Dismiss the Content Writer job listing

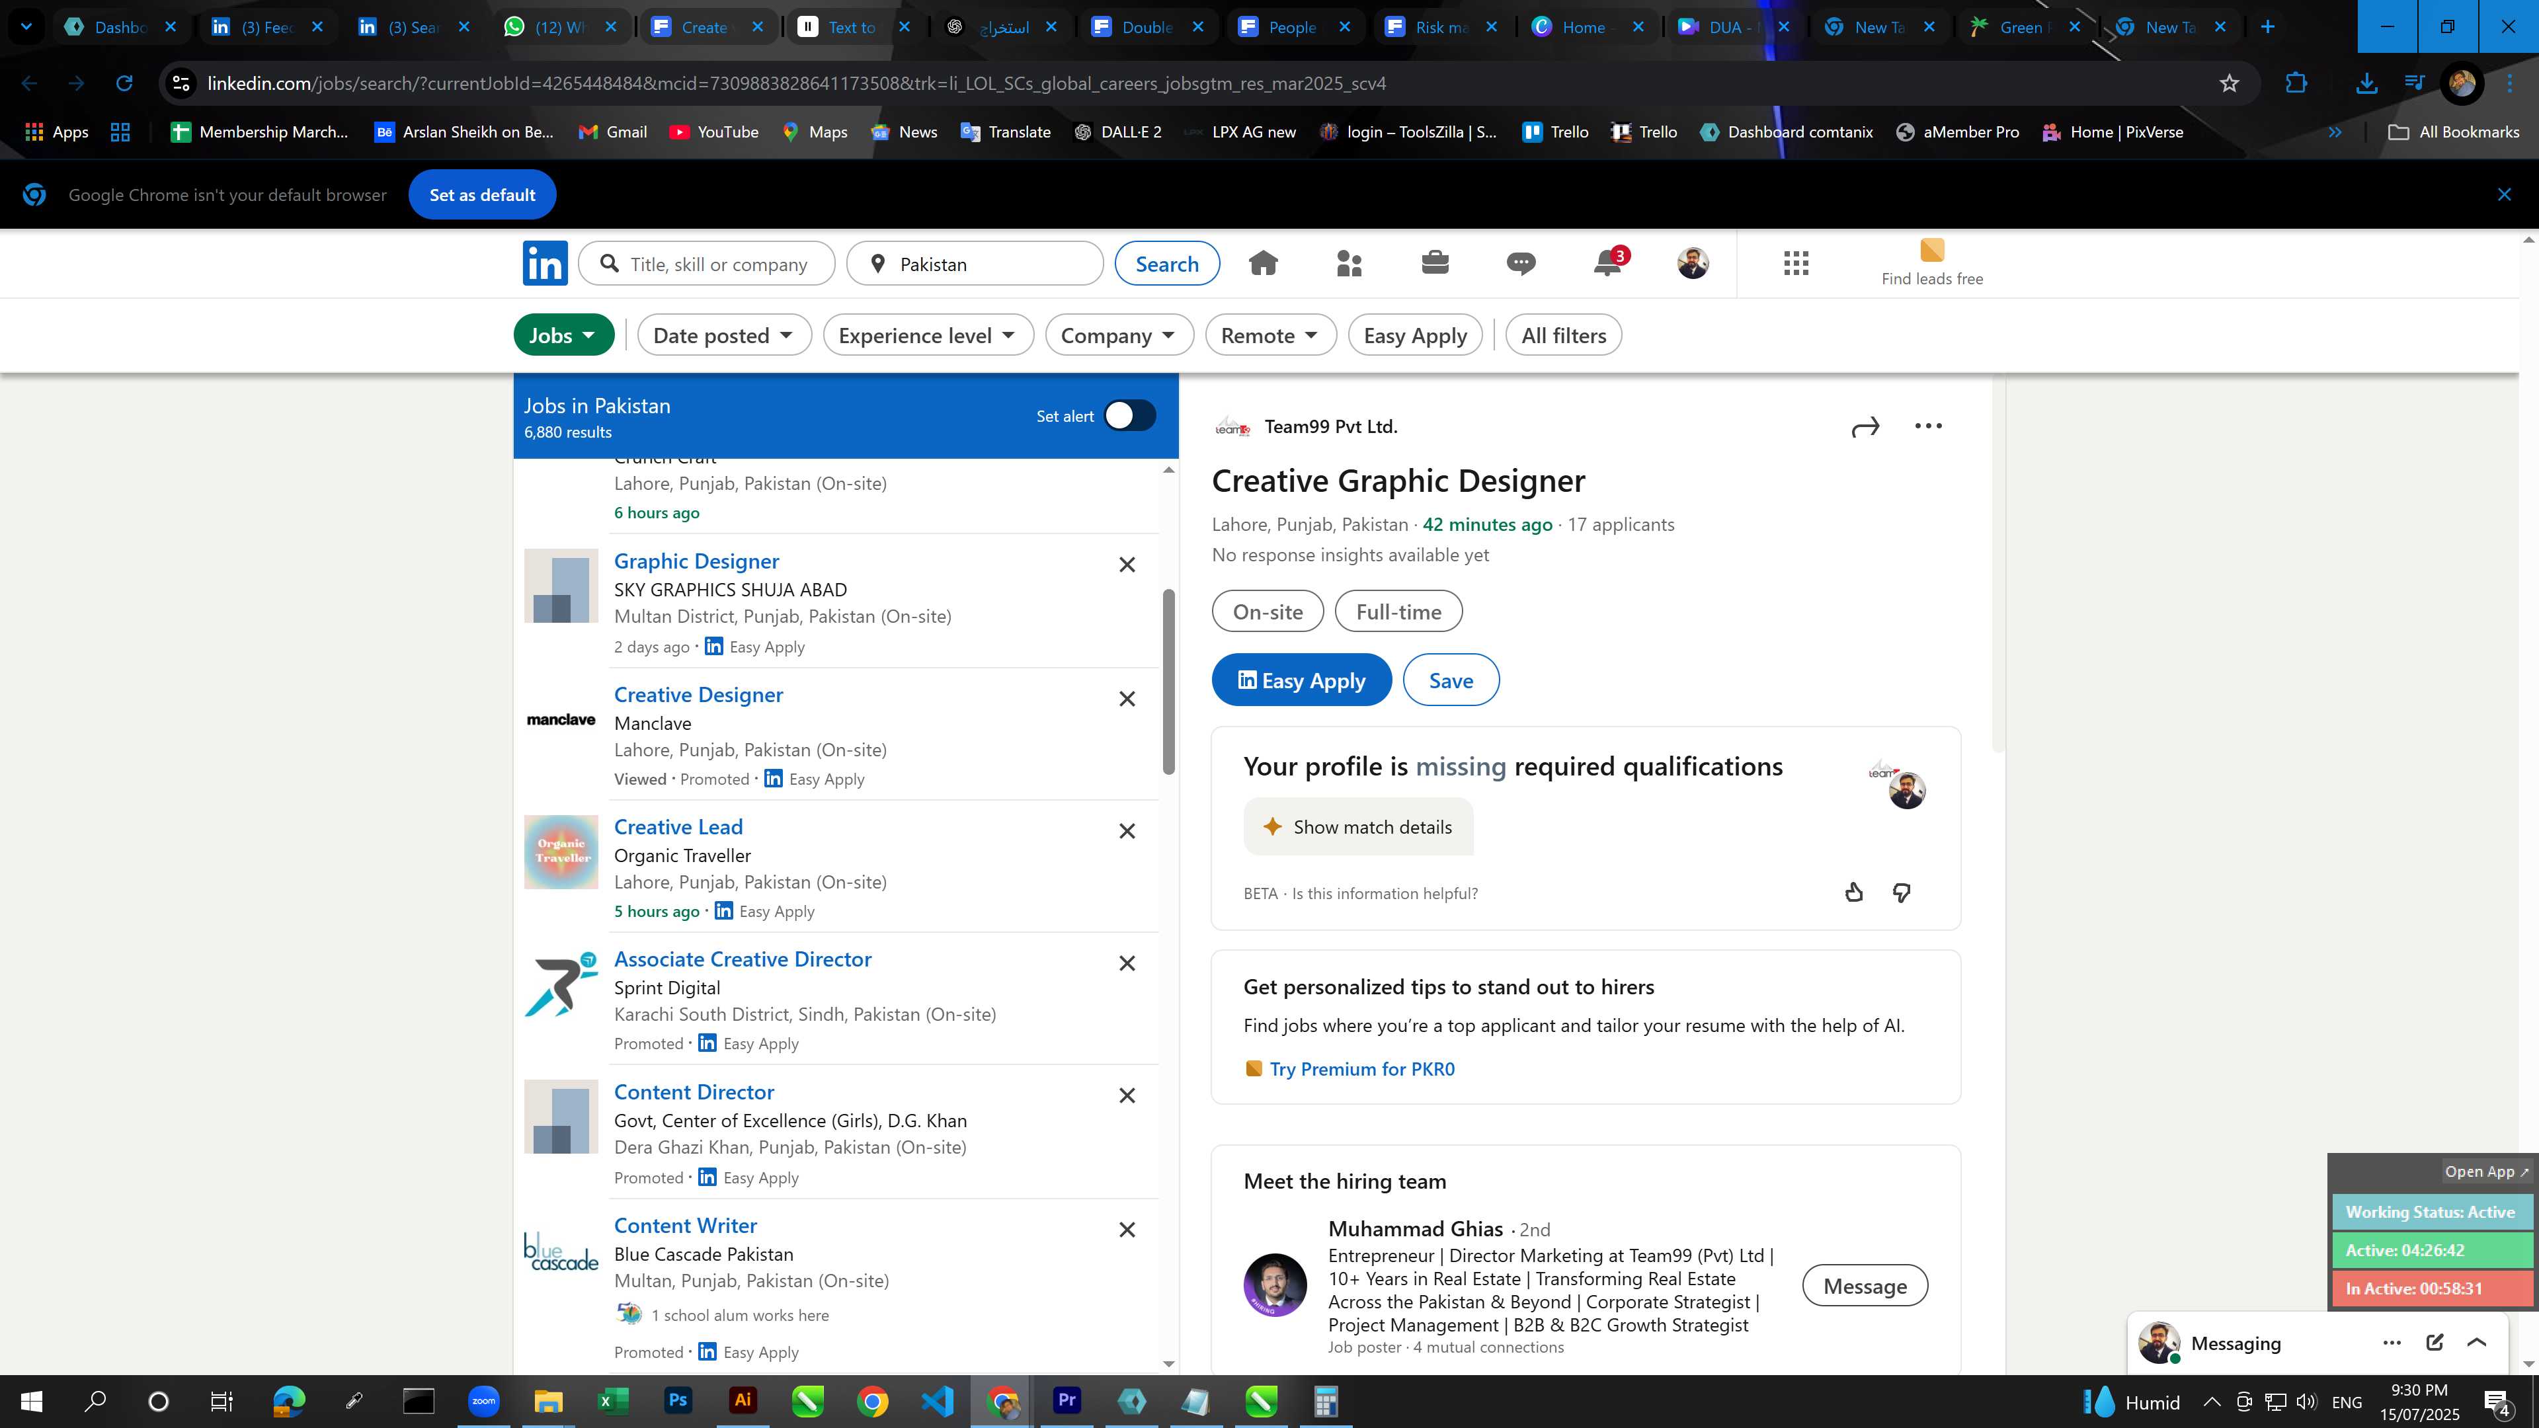tap(1127, 1229)
